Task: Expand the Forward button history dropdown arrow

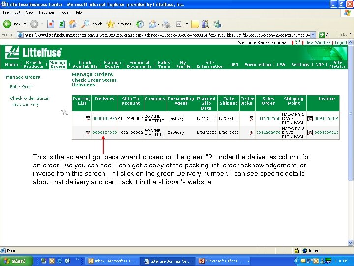Action: point(42,24)
